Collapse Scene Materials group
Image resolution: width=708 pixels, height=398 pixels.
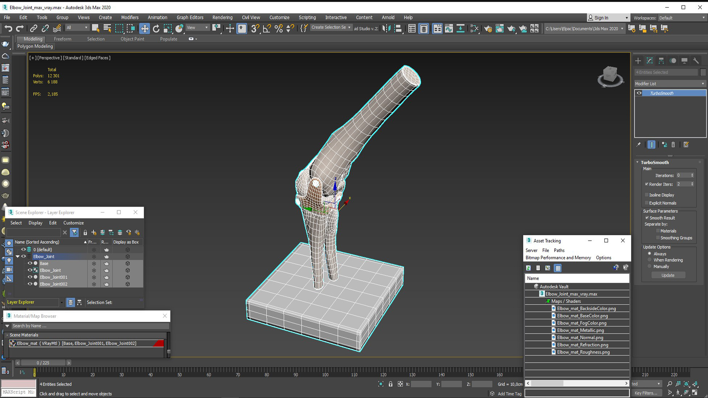7,335
